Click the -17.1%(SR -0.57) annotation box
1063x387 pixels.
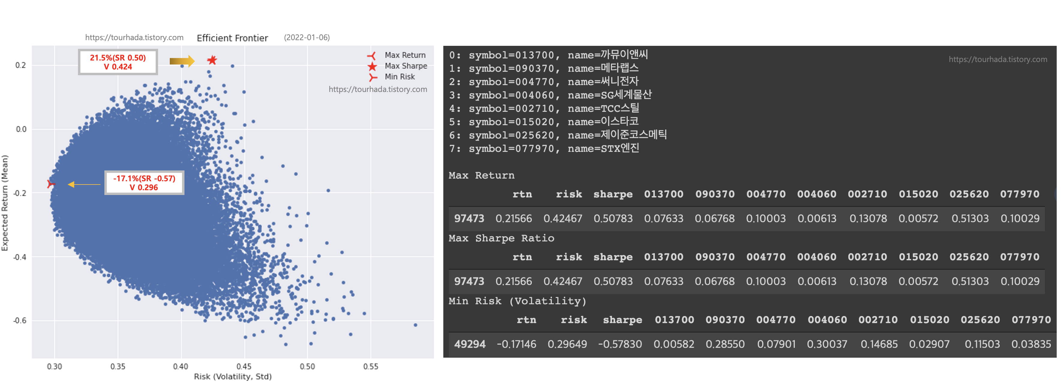pyautogui.click(x=144, y=183)
